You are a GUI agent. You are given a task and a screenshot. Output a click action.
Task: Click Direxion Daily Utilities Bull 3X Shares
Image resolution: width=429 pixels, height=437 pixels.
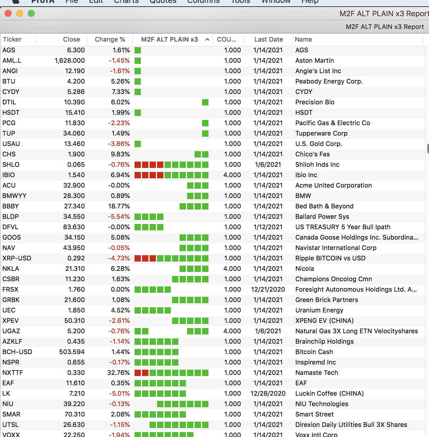[351, 425]
